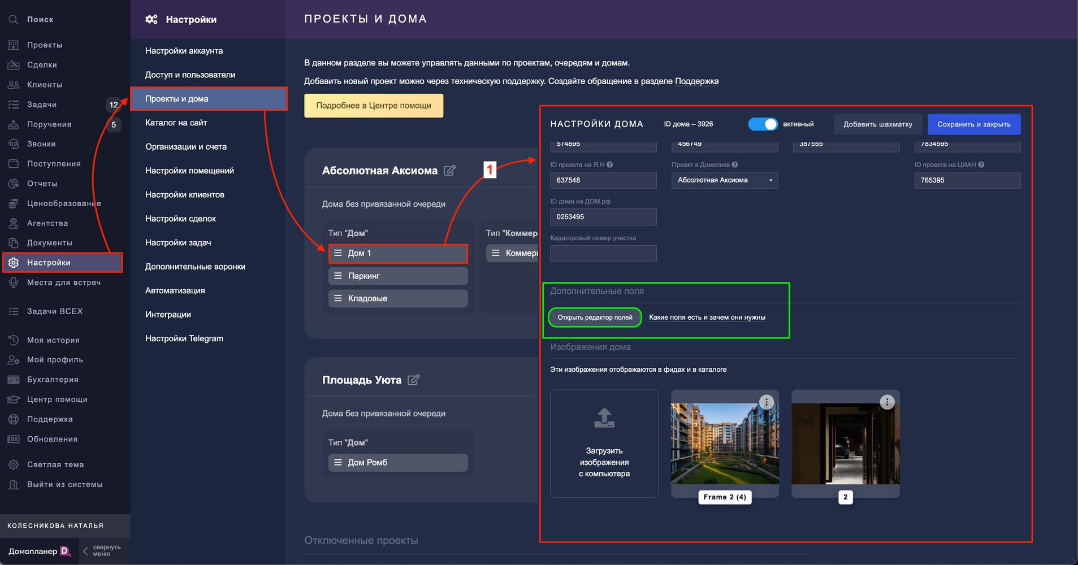Screen dimensions: 1078x565
Task: Open the Проект в Домклике dropdown
Action: click(724, 180)
